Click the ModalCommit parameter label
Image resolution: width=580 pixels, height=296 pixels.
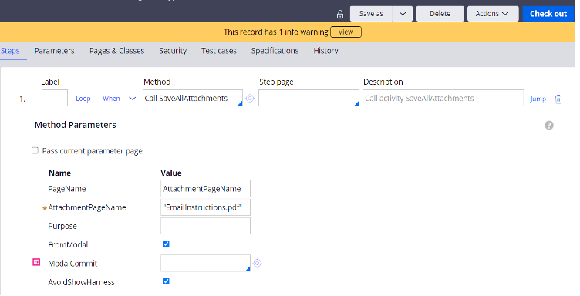(x=72, y=264)
